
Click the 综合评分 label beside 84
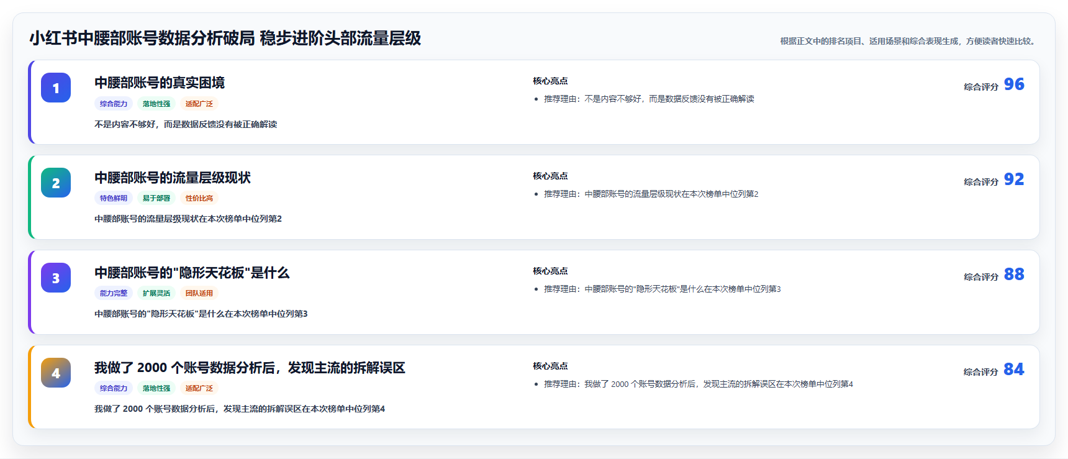(x=981, y=372)
